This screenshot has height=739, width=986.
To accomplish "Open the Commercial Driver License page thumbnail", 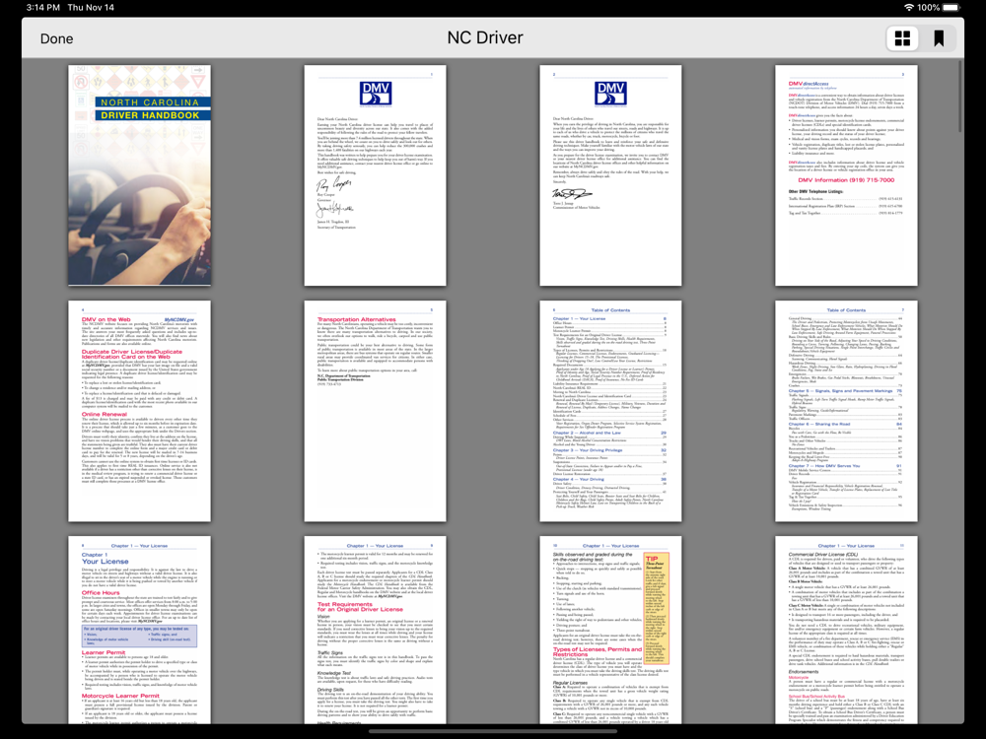I will pyautogui.click(x=846, y=630).
